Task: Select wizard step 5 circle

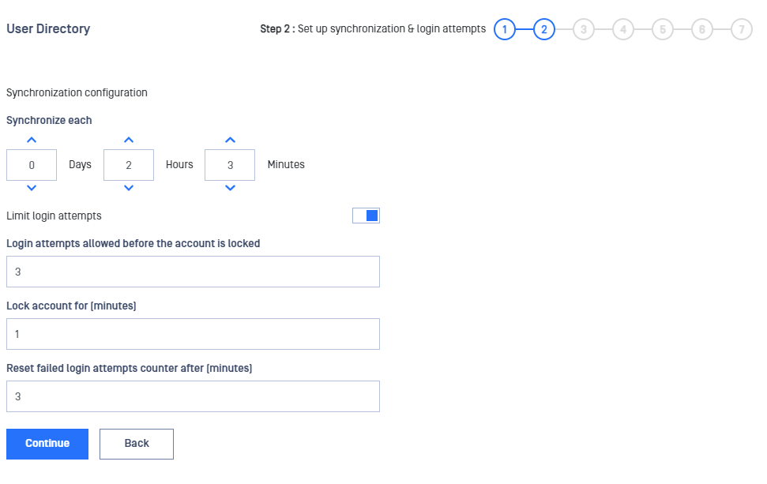Action: pyautogui.click(x=663, y=29)
